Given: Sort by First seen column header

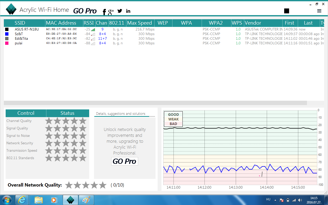Looking at the screenshot, I should (290, 23).
